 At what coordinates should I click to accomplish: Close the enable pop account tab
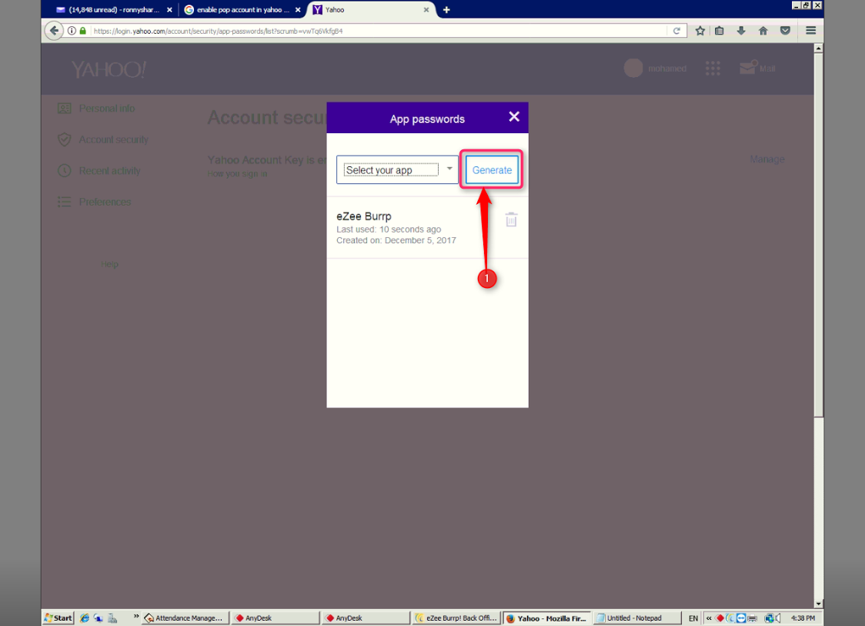click(298, 9)
